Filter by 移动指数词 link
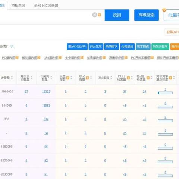Viewport: 179px width, 179px height. coord(29,58)
